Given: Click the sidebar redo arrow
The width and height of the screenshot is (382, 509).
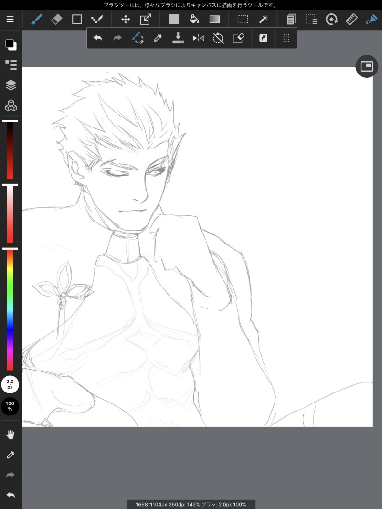Looking at the screenshot, I should coord(11,475).
